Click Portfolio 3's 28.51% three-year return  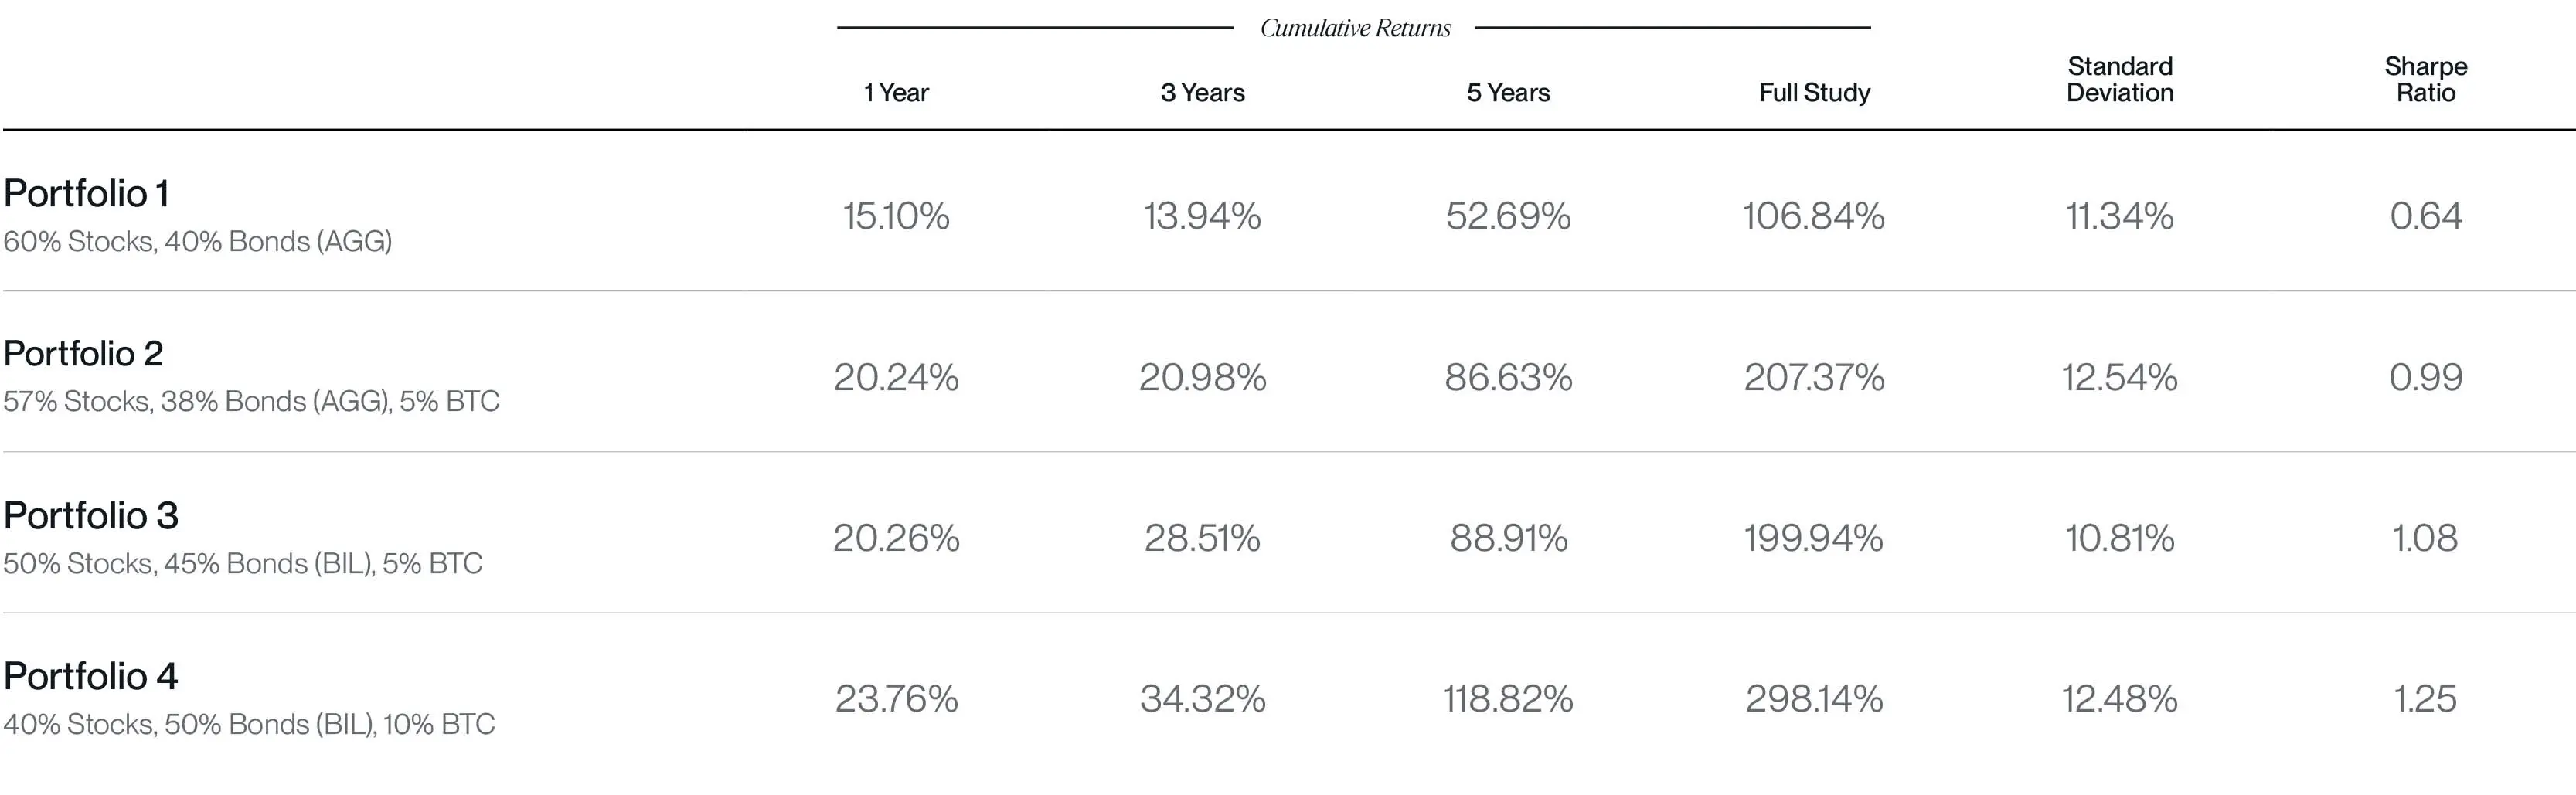coord(1202,538)
